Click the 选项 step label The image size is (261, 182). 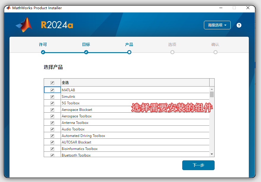172,44
